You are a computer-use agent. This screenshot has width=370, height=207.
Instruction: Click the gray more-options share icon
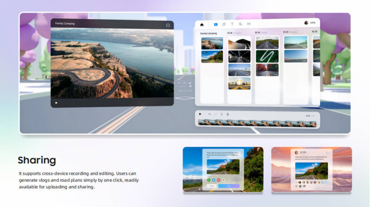pyautogui.click(x=223, y=180)
